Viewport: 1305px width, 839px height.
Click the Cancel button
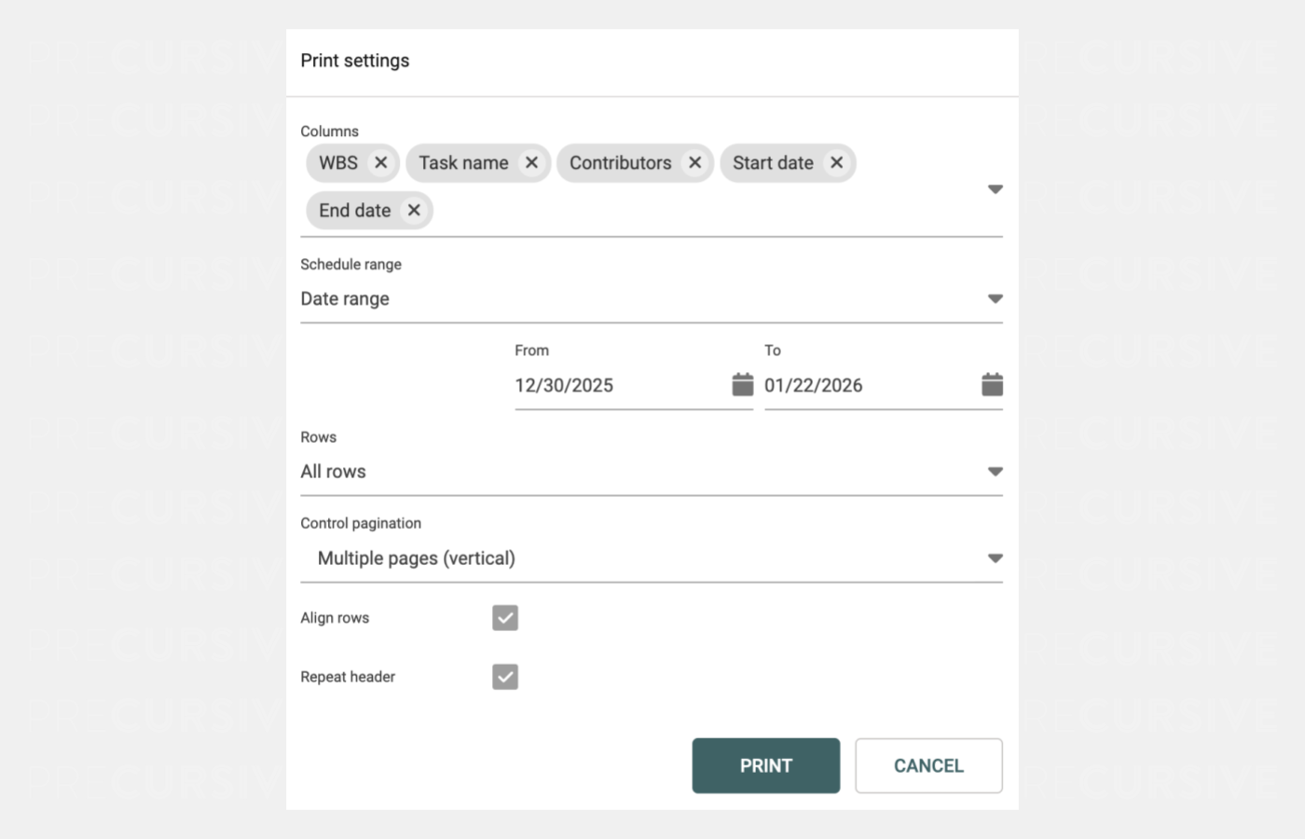[x=928, y=765]
